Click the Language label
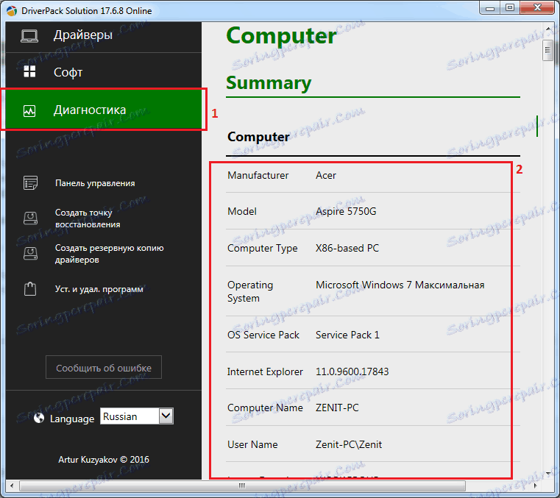This screenshot has width=560, height=498. 72,419
